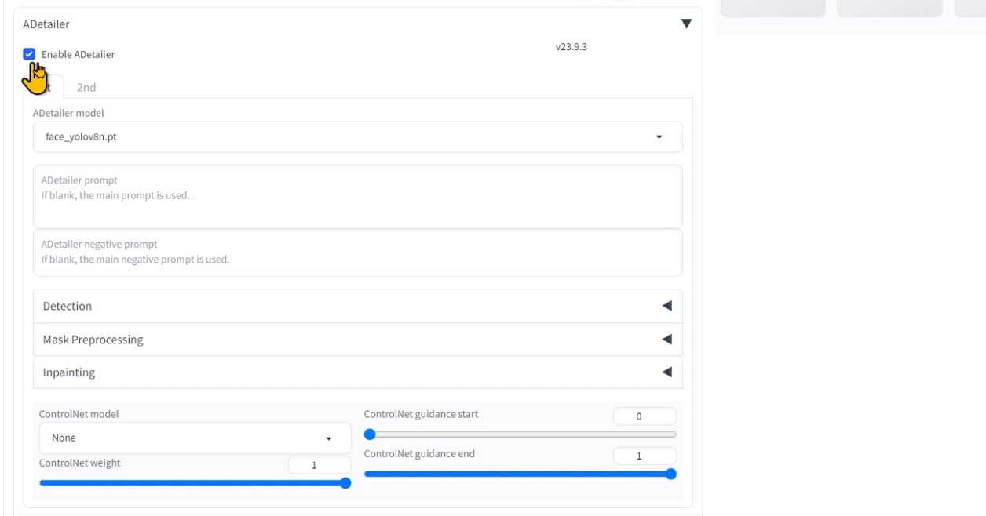The width and height of the screenshot is (986, 516).
Task: Click the ADetailer panel title
Action: (46, 24)
